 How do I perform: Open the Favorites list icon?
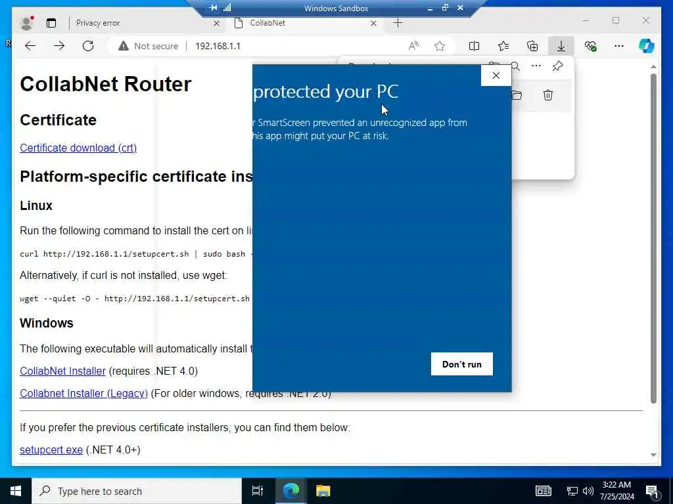pos(503,46)
